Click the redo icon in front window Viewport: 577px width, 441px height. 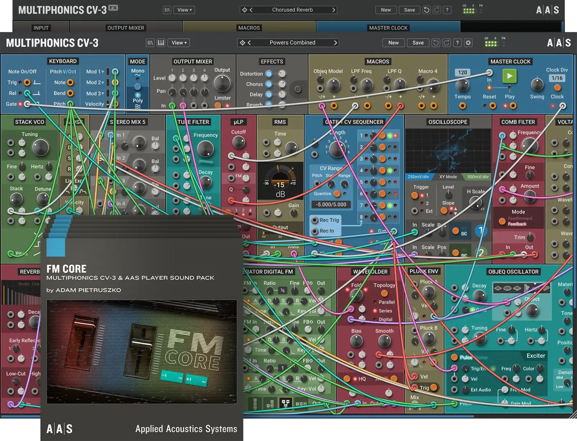point(446,43)
